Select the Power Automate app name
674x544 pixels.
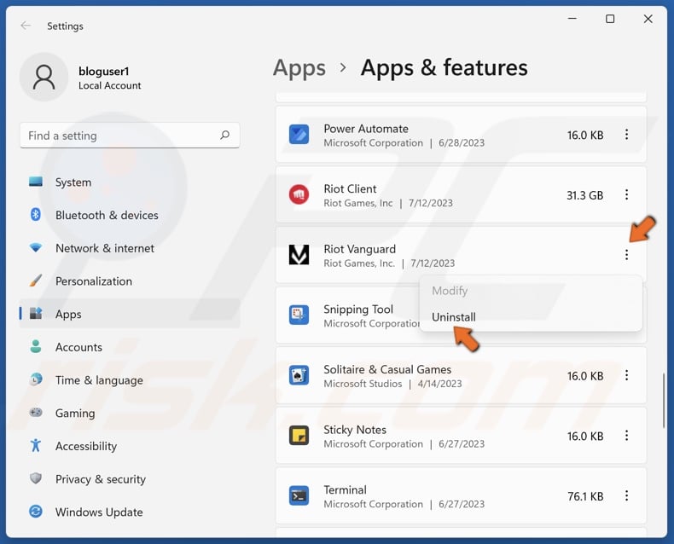[366, 129]
